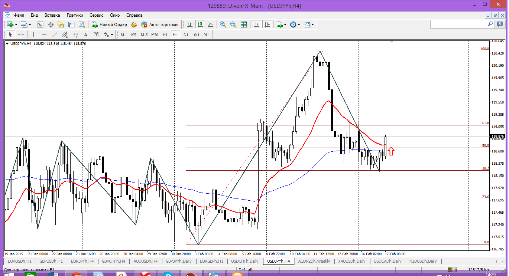Select the trendline drawing tool
The image size is (509, 276).
point(55,34)
